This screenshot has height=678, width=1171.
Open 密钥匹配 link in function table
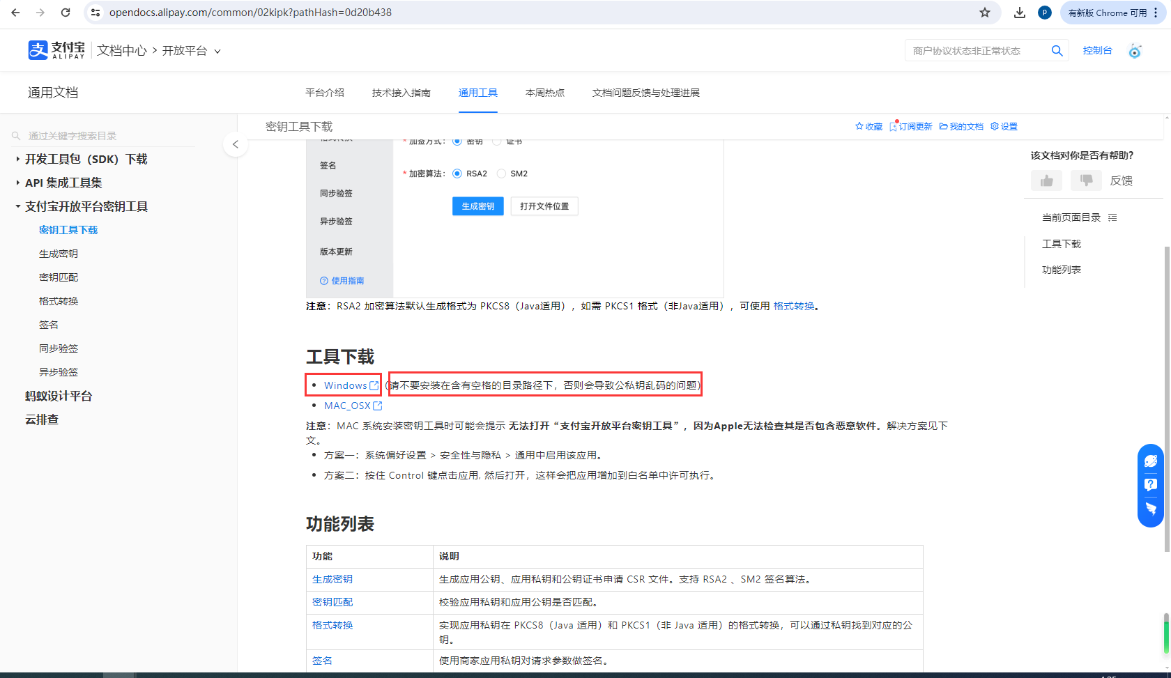point(332,602)
